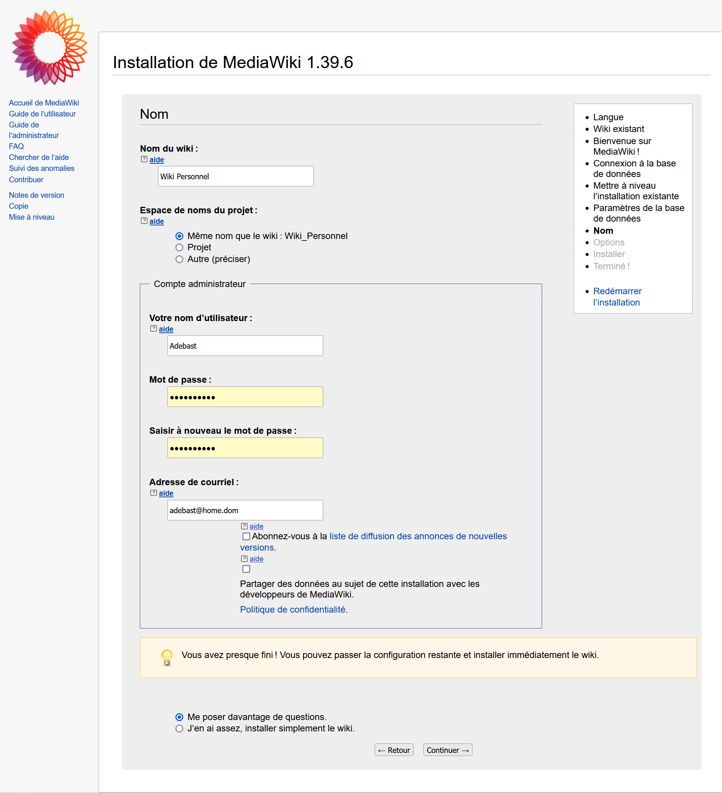
Task: Click bold 'Nom' step in progress list
Action: pos(603,231)
